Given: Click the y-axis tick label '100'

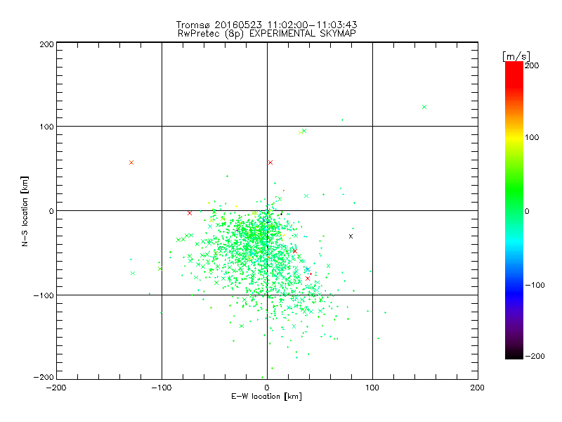Looking at the screenshot, I should click(x=46, y=127).
